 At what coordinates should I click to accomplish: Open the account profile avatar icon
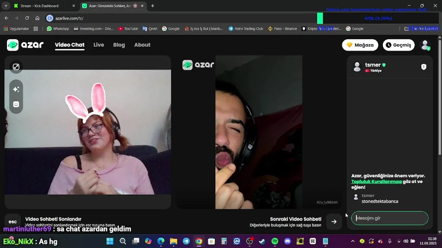pos(425,45)
